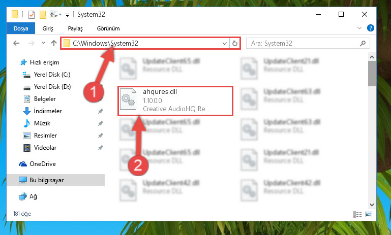Click the scrollbar down arrow in the file list
The height and width of the screenshot is (235, 391).
pyautogui.click(x=372, y=205)
